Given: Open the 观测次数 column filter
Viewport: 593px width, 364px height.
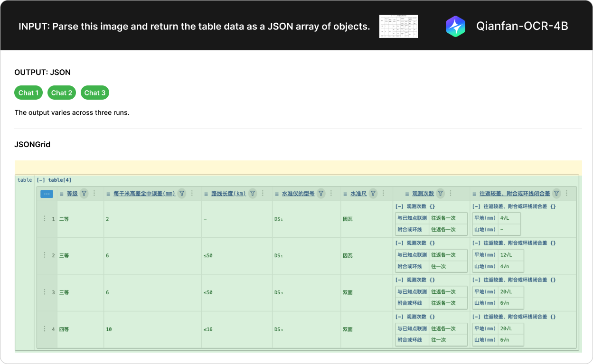Looking at the screenshot, I should tap(441, 193).
